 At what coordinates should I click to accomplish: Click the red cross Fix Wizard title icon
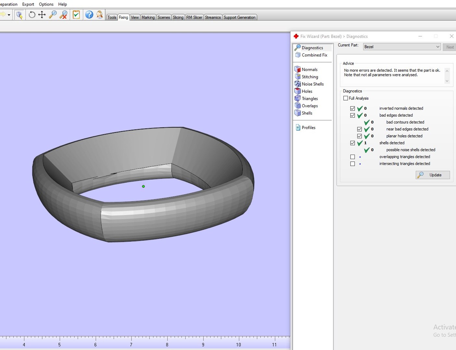[296, 36]
